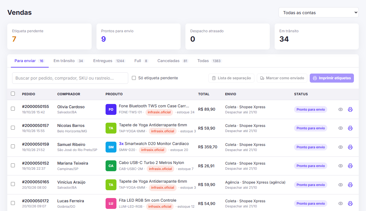Switch to the 'Em trânsito' tab
The image size is (366, 211).
69,61
